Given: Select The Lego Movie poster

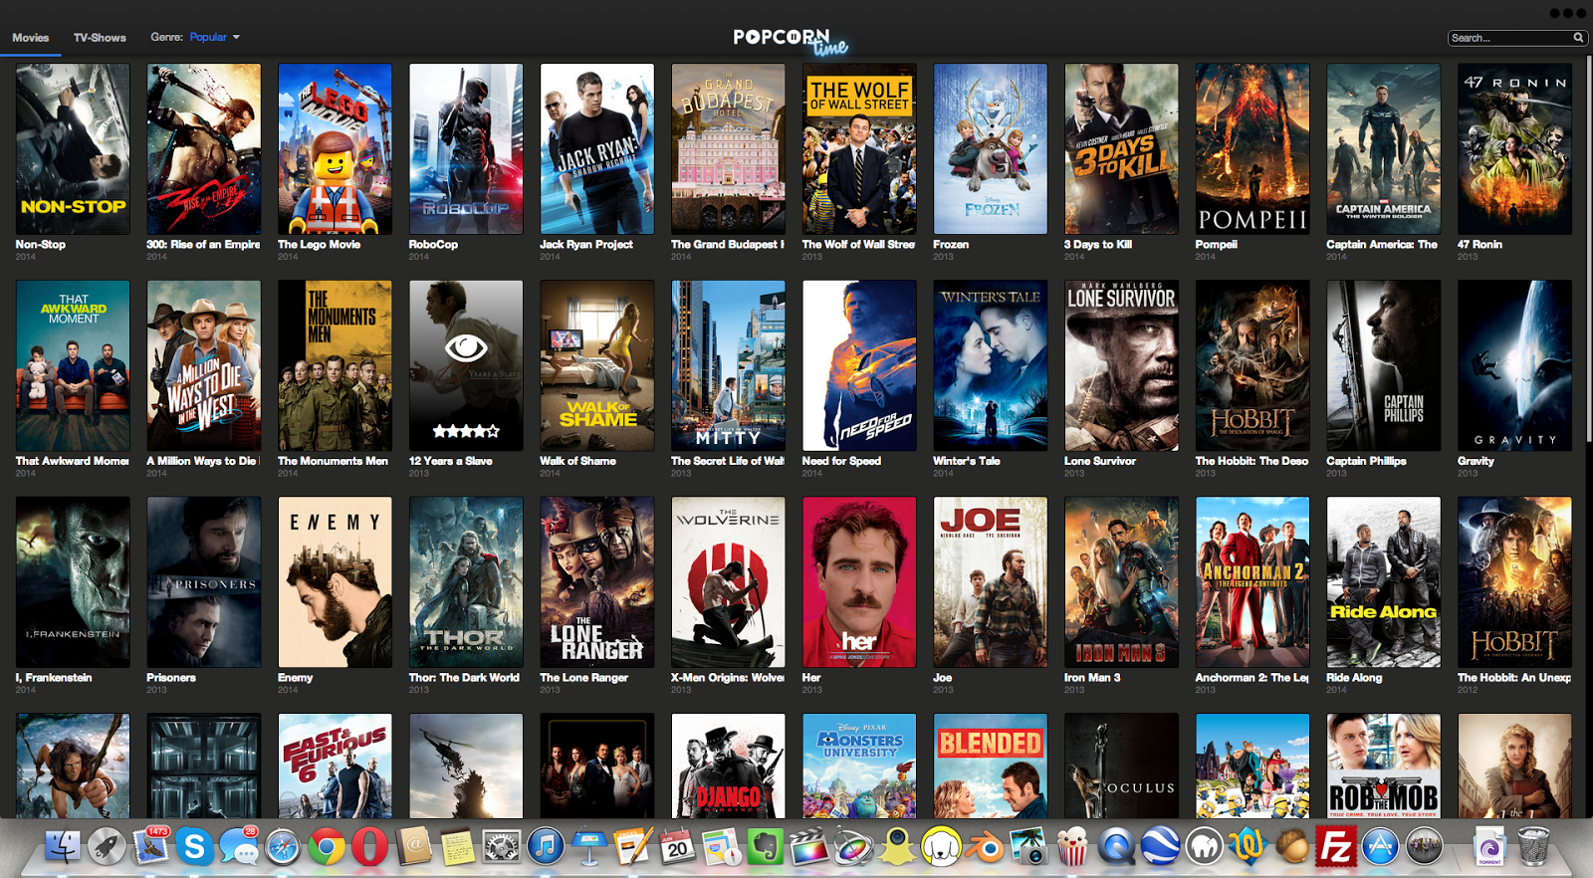Looking at the screenshot, I should coord(335,149).
